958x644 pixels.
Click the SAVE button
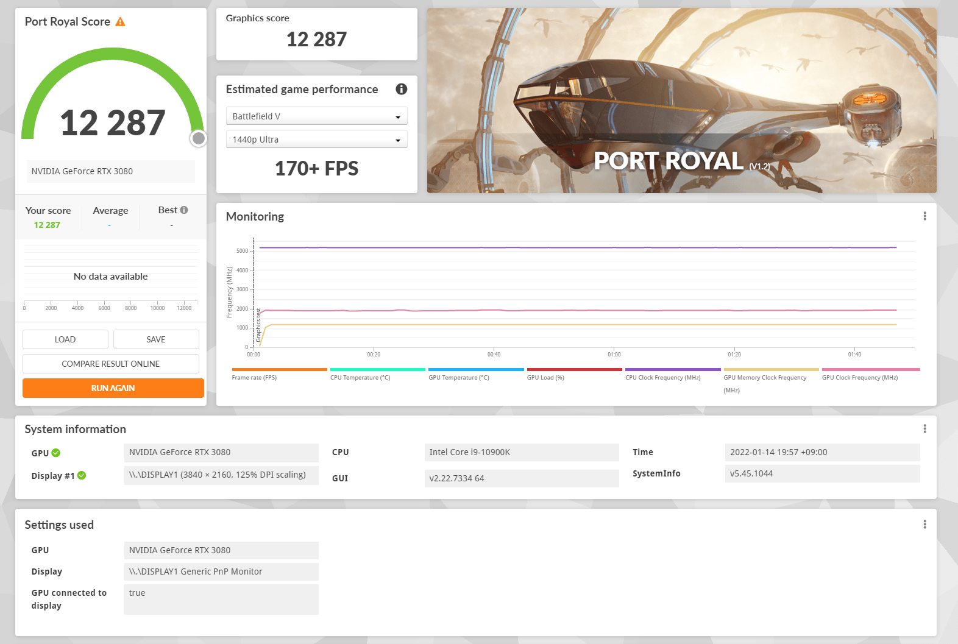click(x=156, y=339)
